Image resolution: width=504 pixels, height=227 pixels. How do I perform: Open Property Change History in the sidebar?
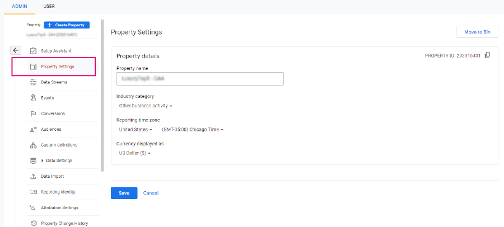[x=64, y=223]
